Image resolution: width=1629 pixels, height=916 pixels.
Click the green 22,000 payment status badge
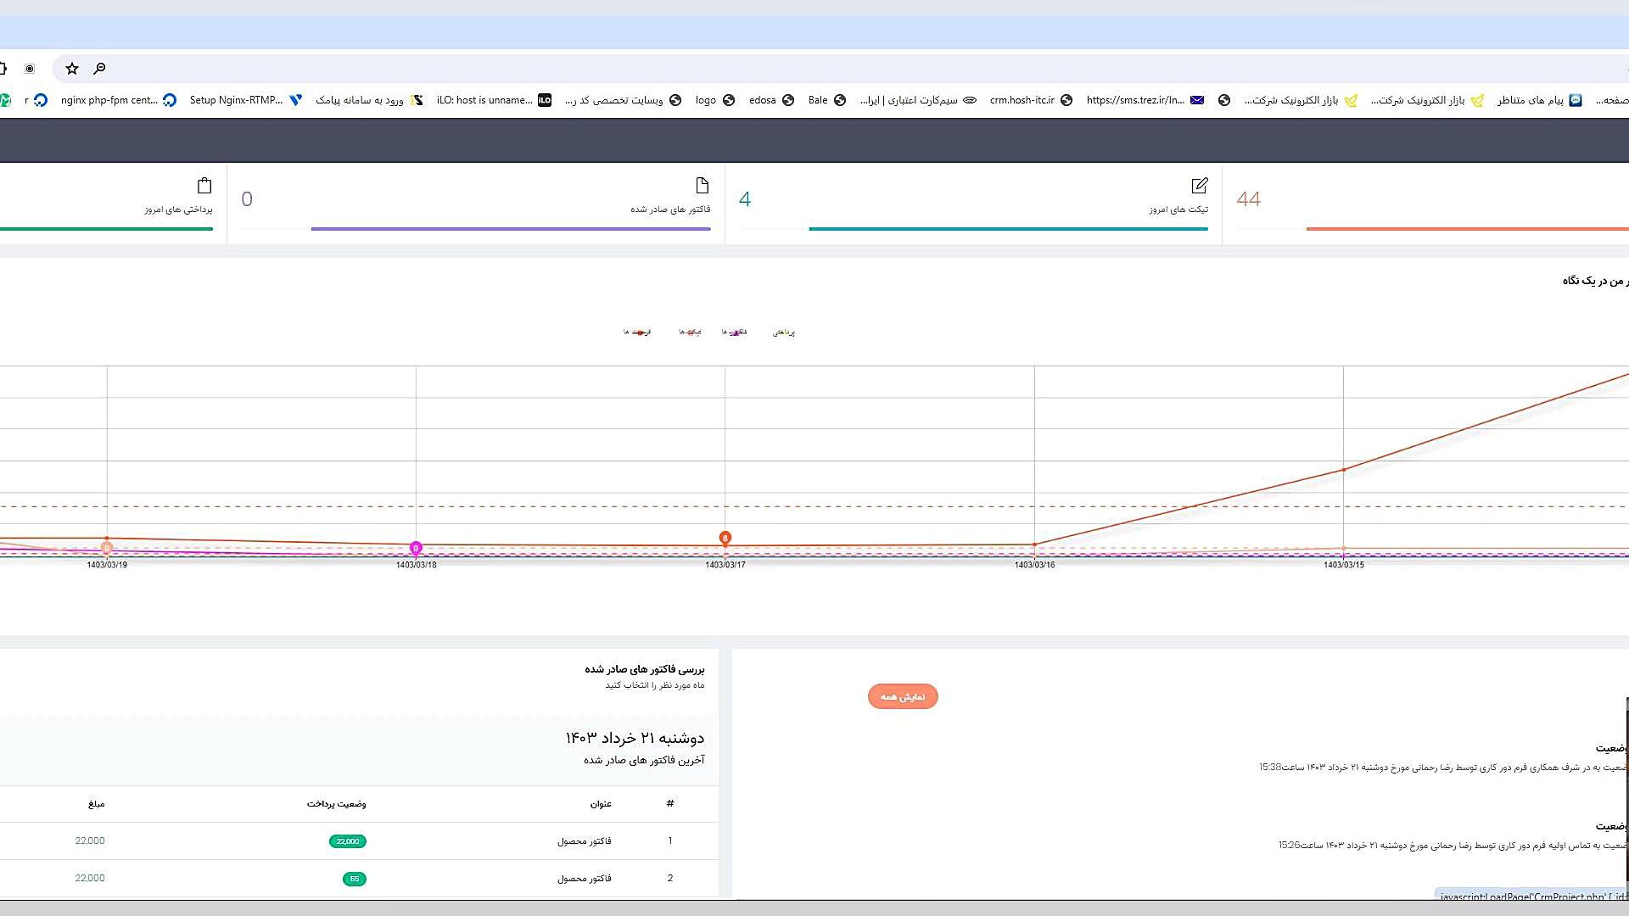(x=347, y=841)
